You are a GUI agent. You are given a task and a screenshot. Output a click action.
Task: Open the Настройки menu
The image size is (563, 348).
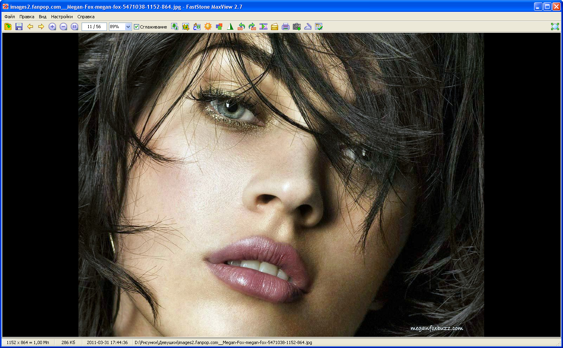[x=62, y=17]
